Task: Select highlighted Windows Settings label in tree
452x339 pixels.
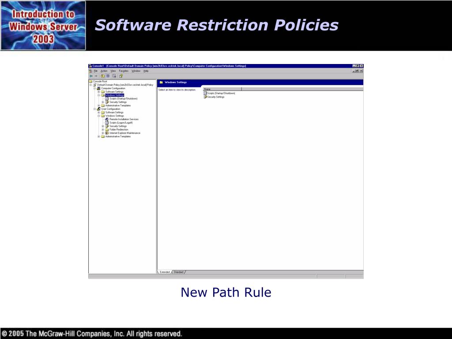Action: click(115, 95)
